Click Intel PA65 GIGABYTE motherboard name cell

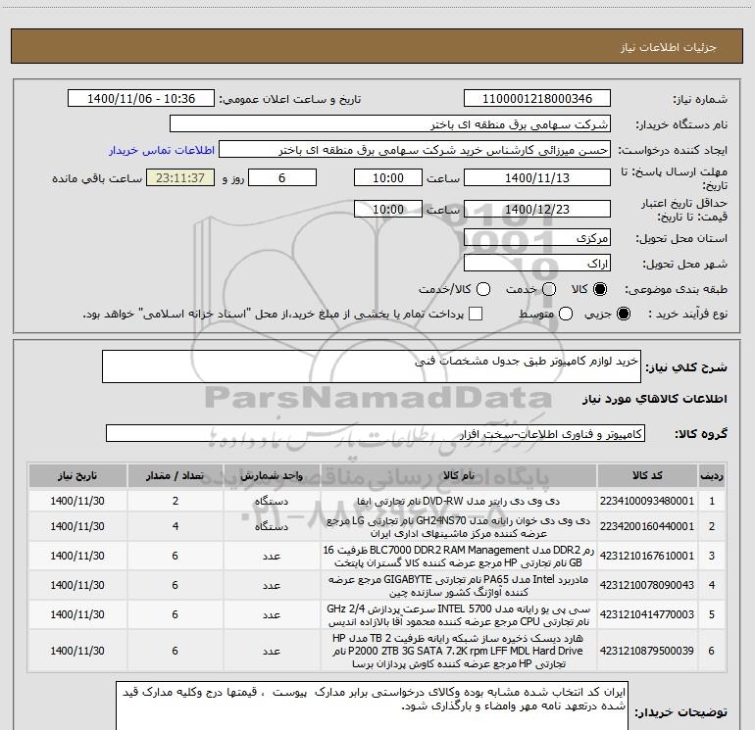pos(459,585)
